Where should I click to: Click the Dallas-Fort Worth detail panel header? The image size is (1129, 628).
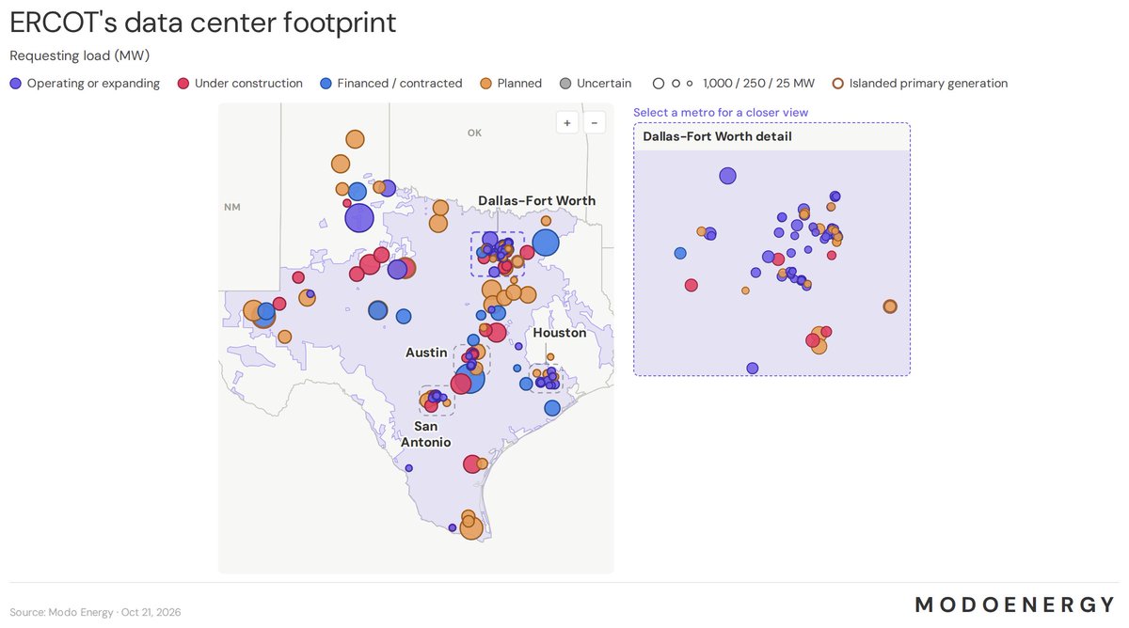pos(771,137)
